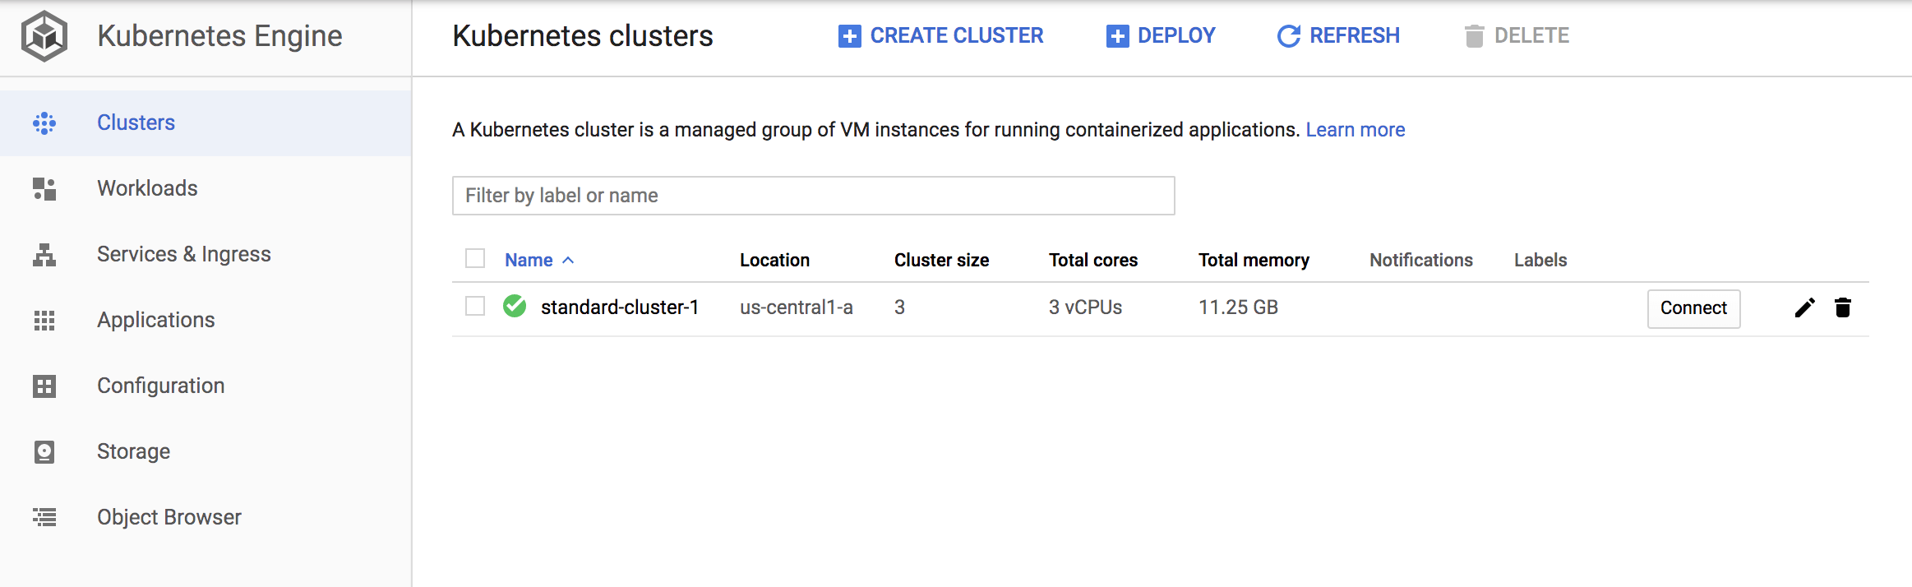Follow the Learn more link
Image resolution: width=1912 pixels, height=587 pixels.
coord(1355,130)
